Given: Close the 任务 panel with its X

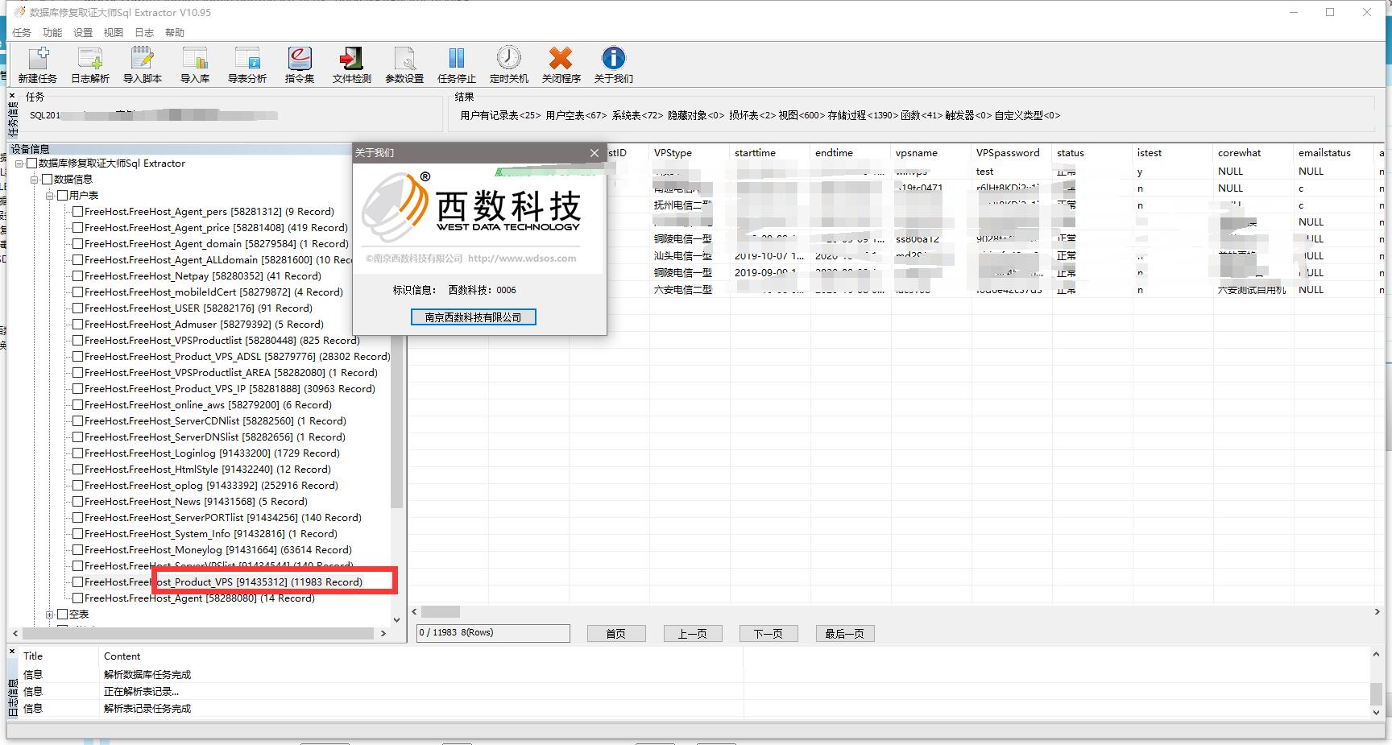Looking at the screenshot, I should (12, 96).
